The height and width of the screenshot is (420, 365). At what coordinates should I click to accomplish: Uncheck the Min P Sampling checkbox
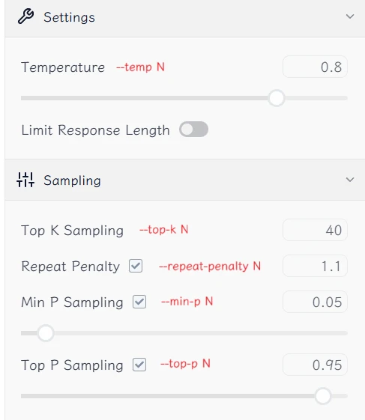[139, 302]
